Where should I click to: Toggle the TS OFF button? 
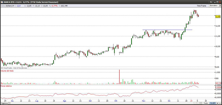pyautogui.click(x=213, y=103)
